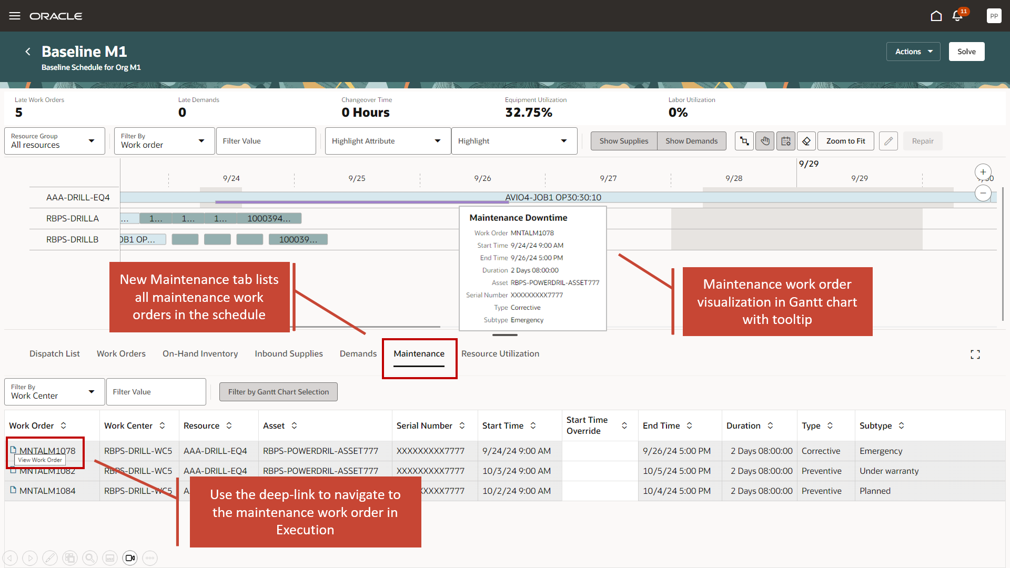The height and width of the screenshot is (568, 1010).
Task: Expand the Highlight Attribute dropdown
Action: pos(387,141)
